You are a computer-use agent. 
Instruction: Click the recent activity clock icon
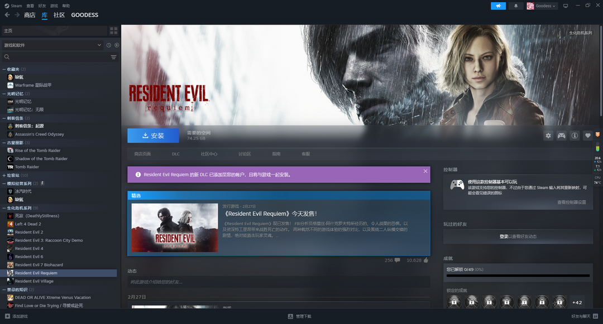coord(108,45)
